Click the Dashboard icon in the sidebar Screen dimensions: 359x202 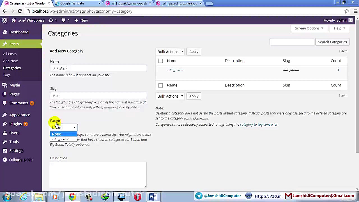click(5, 32)
